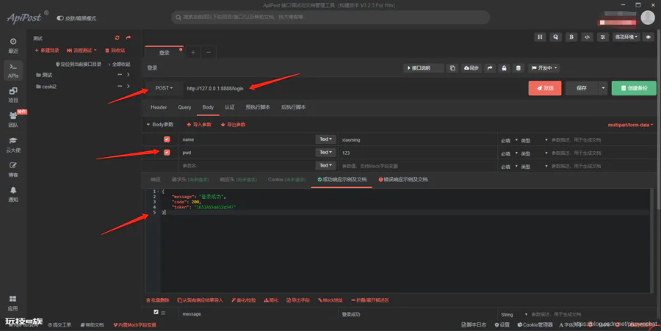Uncheck the name parameter checkbox

(167, 139)
